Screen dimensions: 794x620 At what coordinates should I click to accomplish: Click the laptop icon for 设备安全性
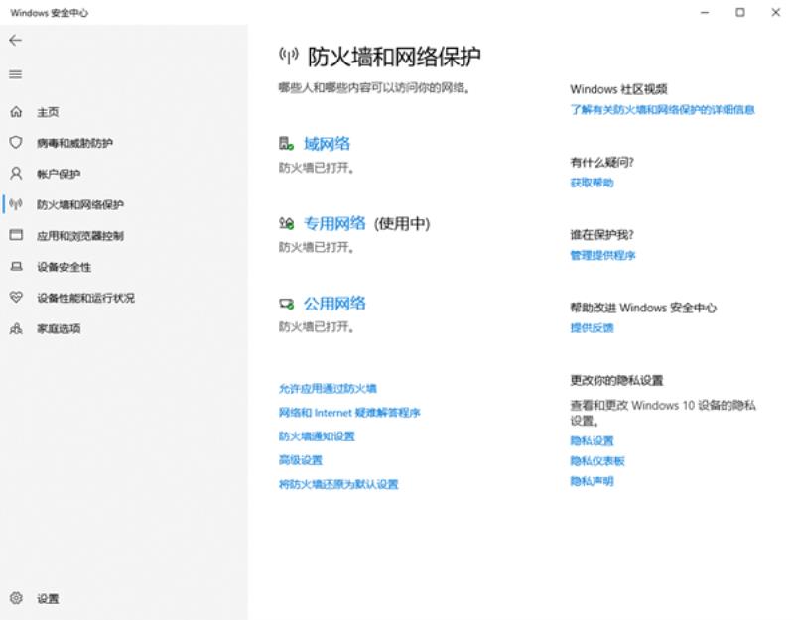click(x=16, y=266)
